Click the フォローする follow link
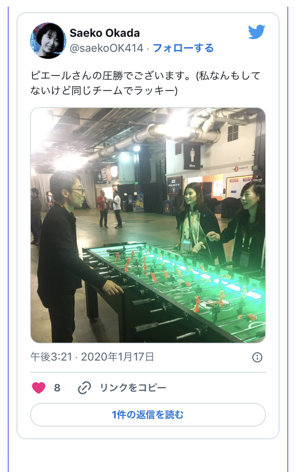Image resolution: width=296 pixels, height=472 pixels. [x=184, y=48]
